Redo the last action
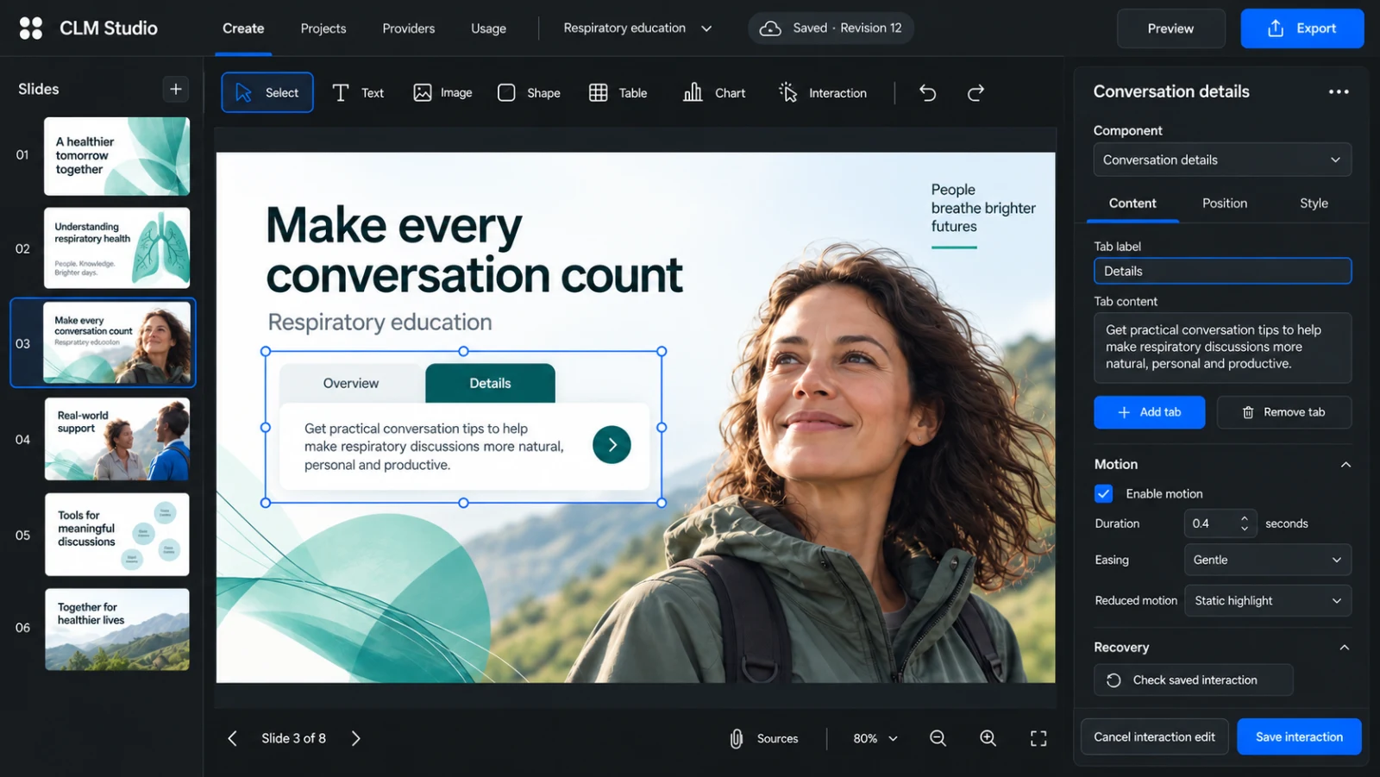The width and height of the screenshot is (1380, 777). (975, 92)
